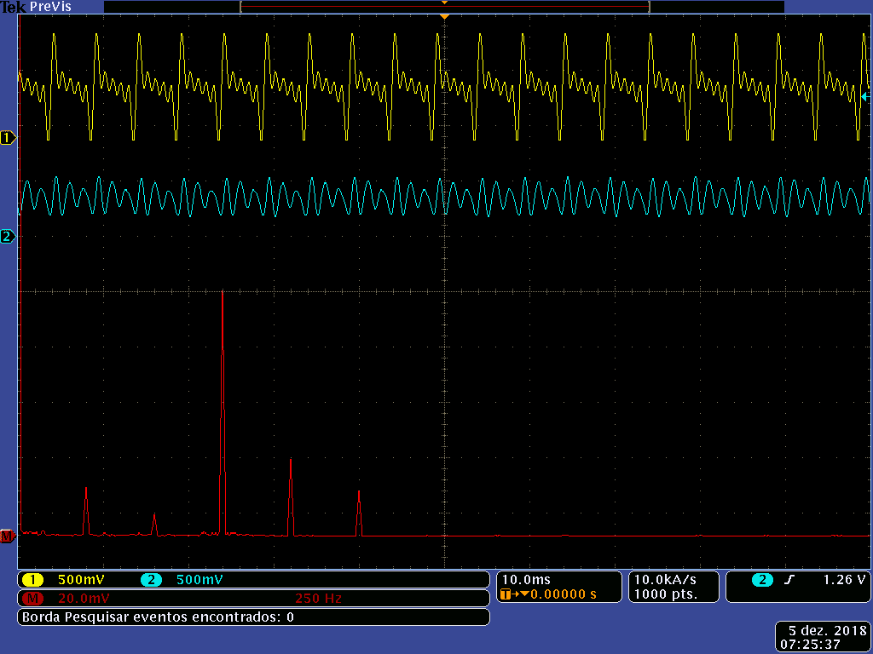The image size is (873, 654).
Task: Toggle the cyan channel 2 badge
Action: 151,580
